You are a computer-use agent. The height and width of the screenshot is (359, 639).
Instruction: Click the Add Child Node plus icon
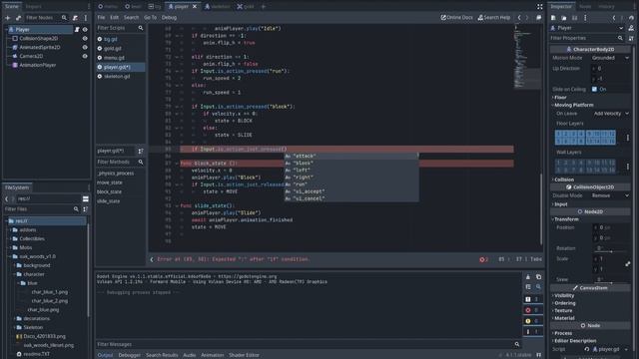tap(7, 18)
